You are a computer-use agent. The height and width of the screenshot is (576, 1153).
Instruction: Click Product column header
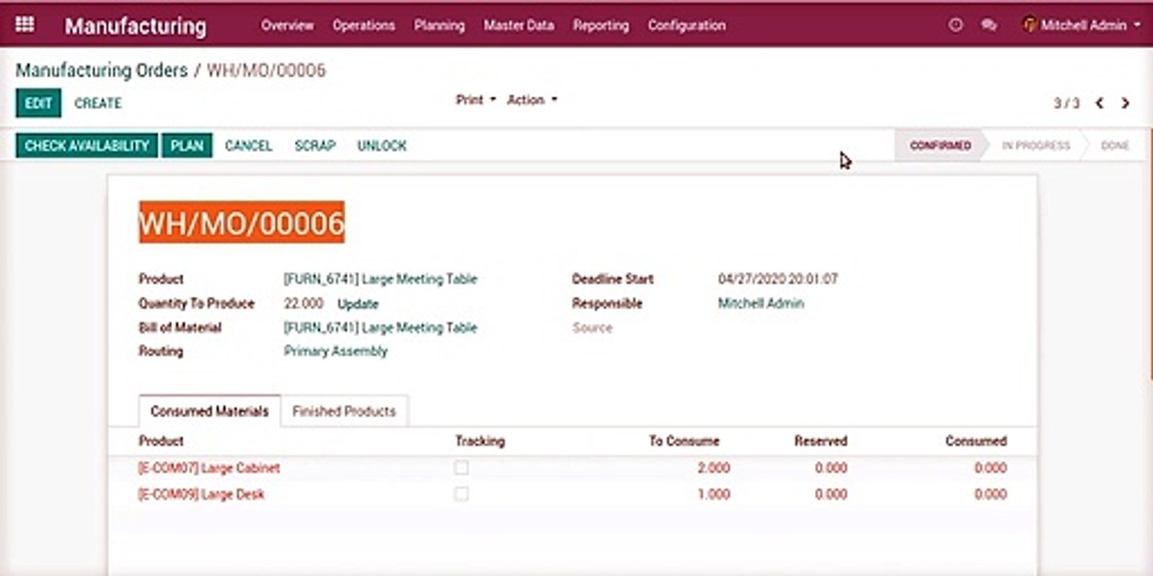click(x=161, y=441)
